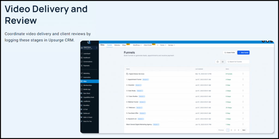Open the 6. Keyword List funnel
Viewport: 279px width, 139px height.
[132, 119]
